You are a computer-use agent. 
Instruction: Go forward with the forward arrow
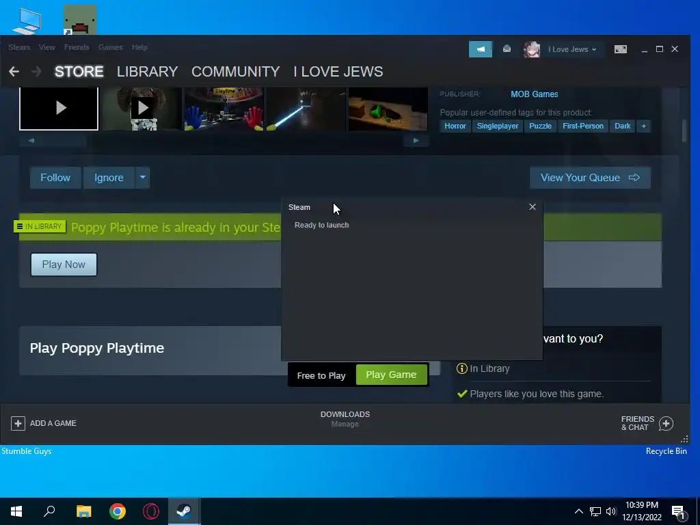36,71
